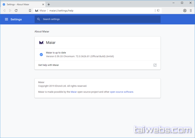Click the Maiar logo in address bar

point(37,11)
